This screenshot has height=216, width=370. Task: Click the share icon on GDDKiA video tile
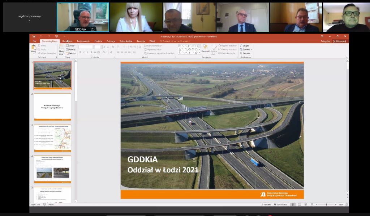tap(92, 30)
